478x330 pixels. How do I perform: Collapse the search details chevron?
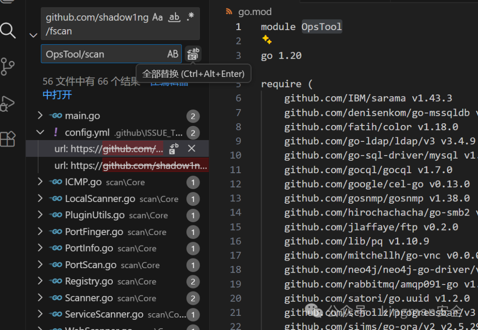coord(33,35)
